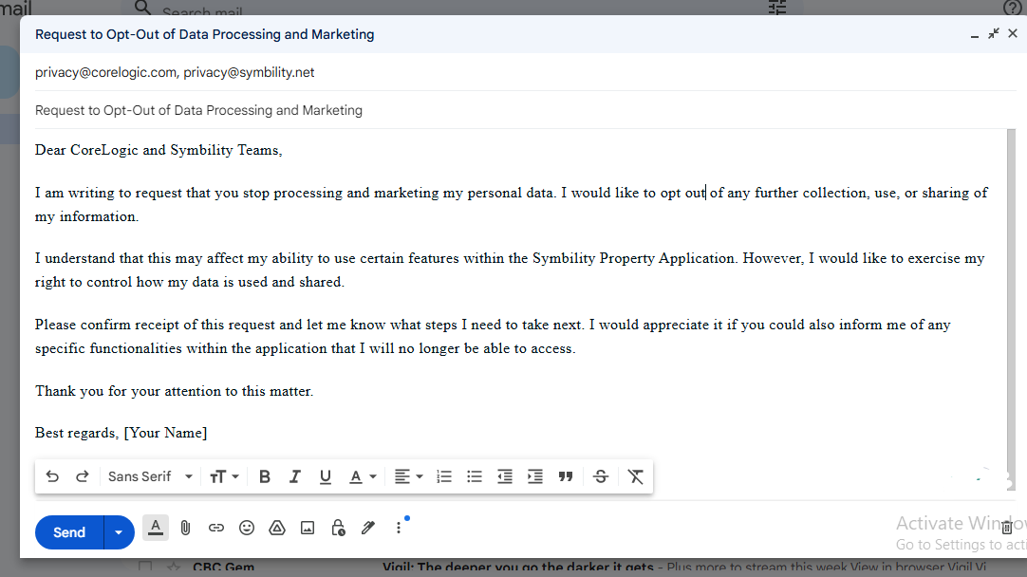The height and width of the screenshot is (577, 1027).
Task: Increase the indent level
Action: pos(535,476)
